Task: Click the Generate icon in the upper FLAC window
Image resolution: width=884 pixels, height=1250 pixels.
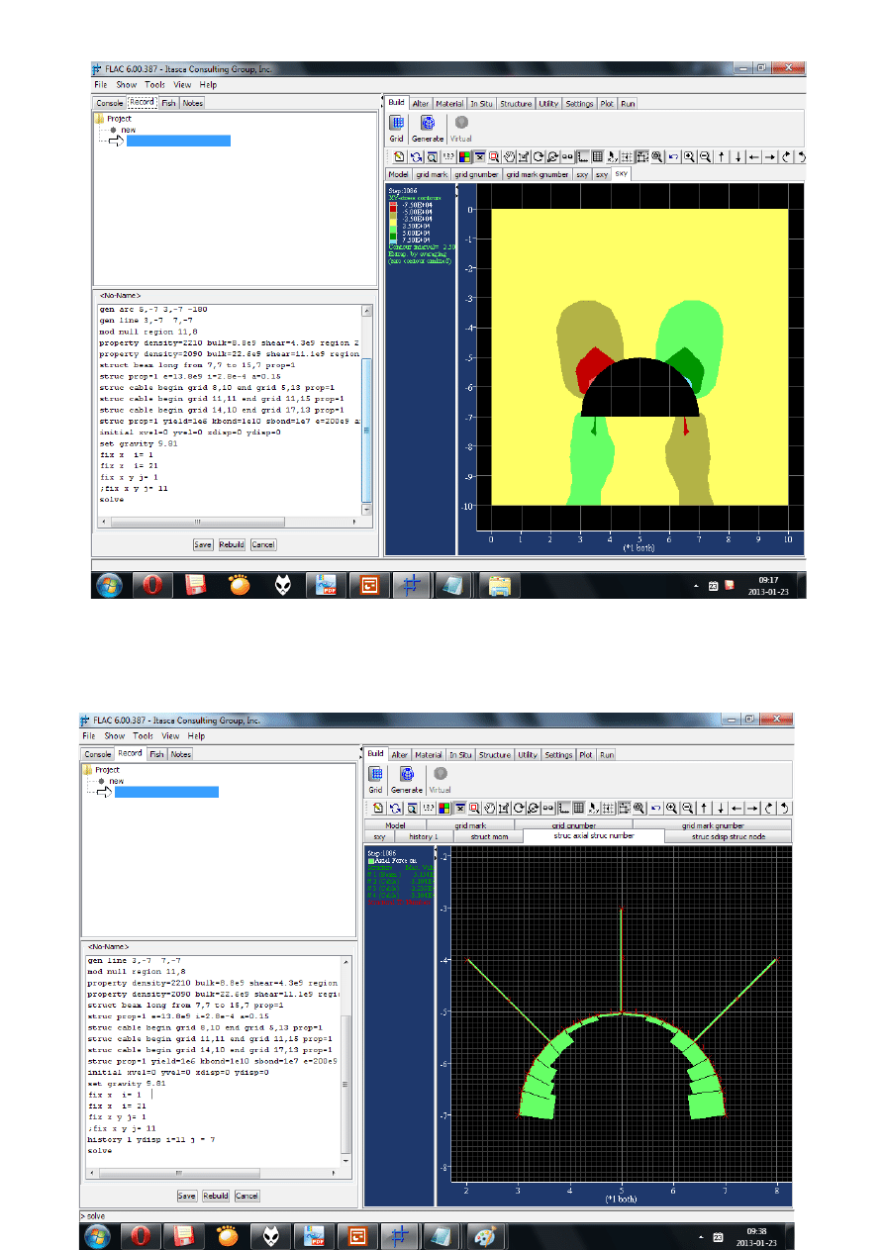Action: [428, 124]
